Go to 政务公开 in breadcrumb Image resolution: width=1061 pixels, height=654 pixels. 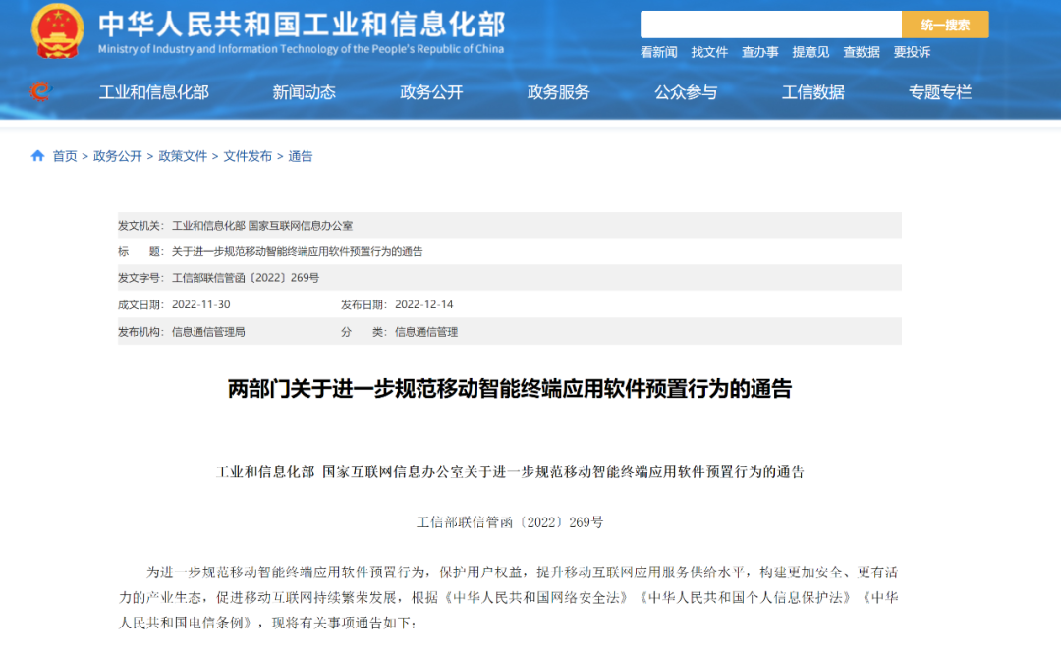click(x=118, y=156)
